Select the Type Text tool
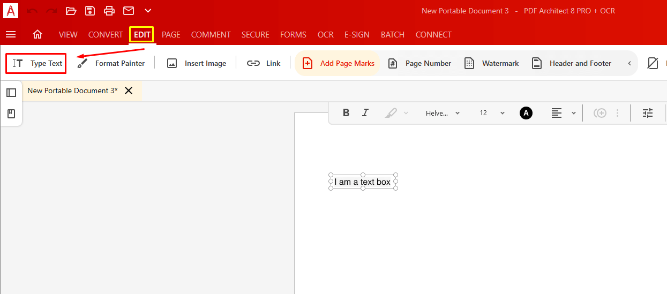The width and height of the screenshot is (667, 294). [x=36, y=63]
